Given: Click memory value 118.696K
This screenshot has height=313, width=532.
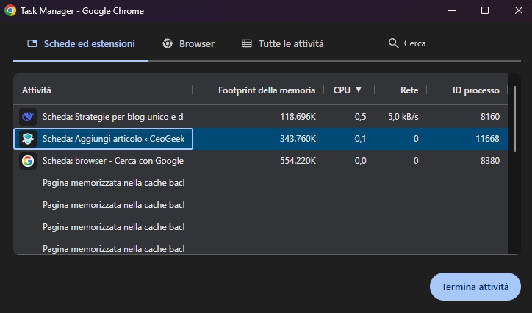Looking at the screenshot, I should [298, 117].
